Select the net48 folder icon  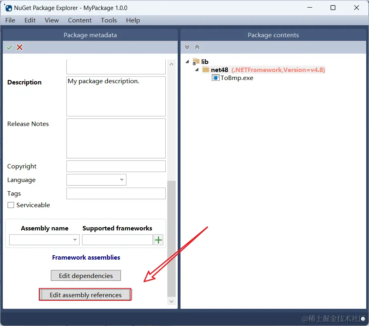tap(206, 70)
